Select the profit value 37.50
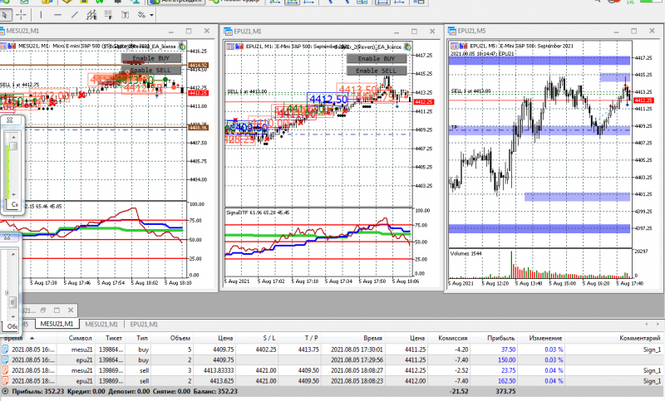The image size is (665, 401). (x=508, y=350)
